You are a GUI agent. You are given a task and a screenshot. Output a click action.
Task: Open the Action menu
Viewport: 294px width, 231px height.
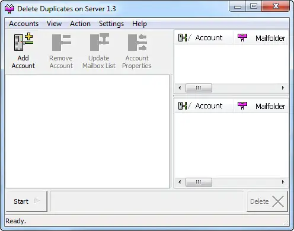pyautogui.click(x=80, y=24)
